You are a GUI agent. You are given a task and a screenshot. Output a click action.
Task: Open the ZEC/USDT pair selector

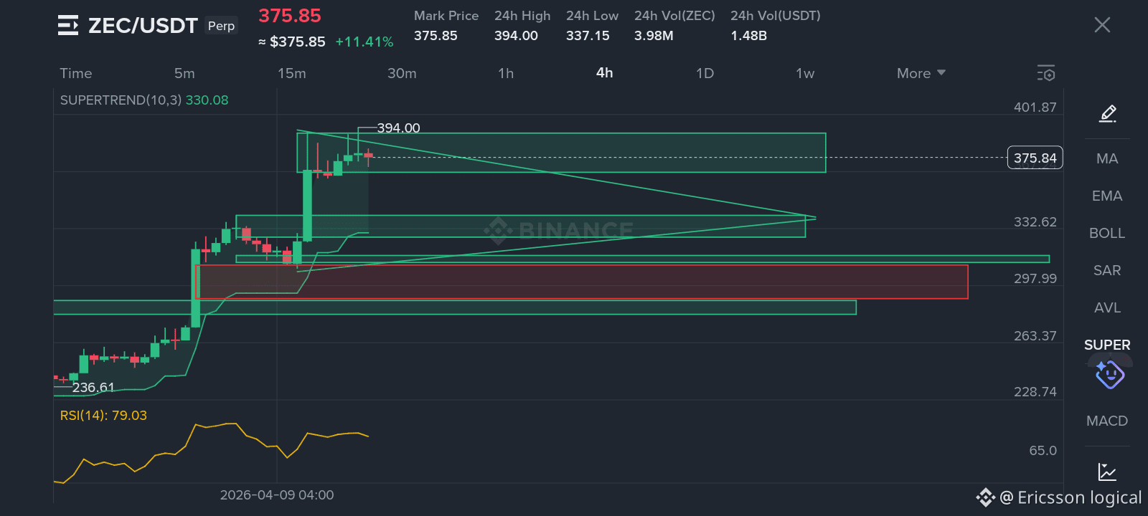coord(143,26)
